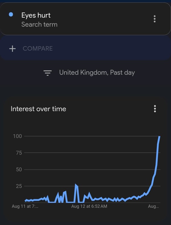Open the United Kingdom, Past day filter

[x=97, y=73]
